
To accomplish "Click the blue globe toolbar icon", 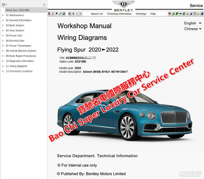I will [x=202, y=13].
